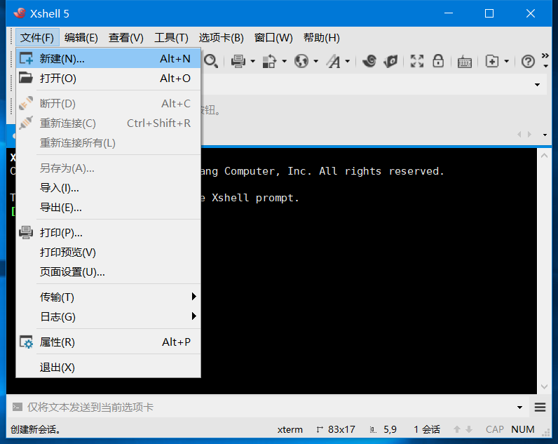Image resolution: width=558 pixels, height=444 pixels.
Task: Choose 退出(X) to quit Xshell
Action: (x=109, y=367)
